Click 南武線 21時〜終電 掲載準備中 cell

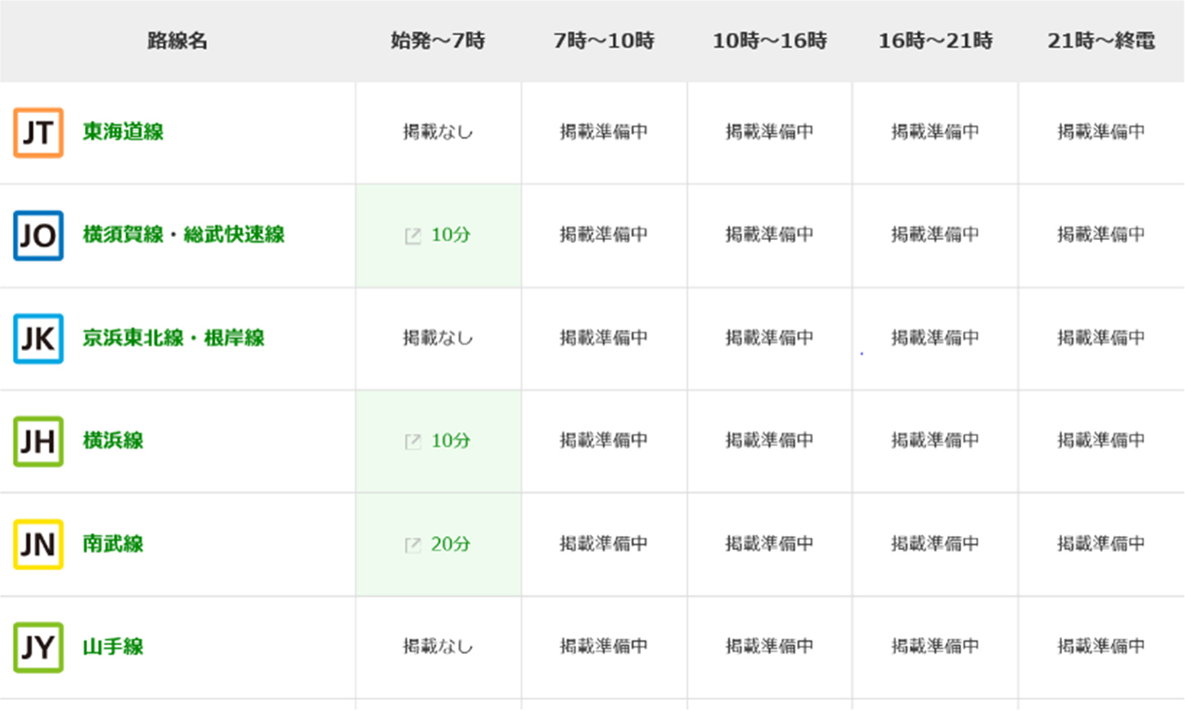click(x=1102, y=543)
